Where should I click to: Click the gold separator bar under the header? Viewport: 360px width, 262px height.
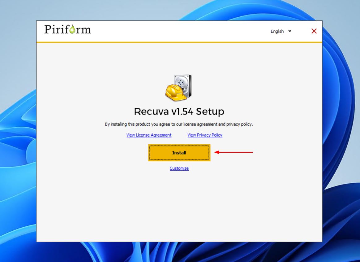click(180, 41)
